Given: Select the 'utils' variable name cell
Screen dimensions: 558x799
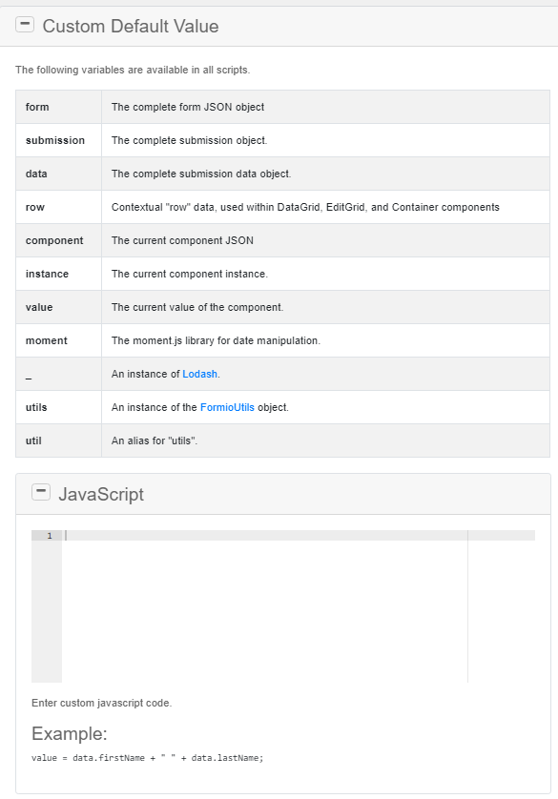Looking at the screenshot, I should 58,407.
